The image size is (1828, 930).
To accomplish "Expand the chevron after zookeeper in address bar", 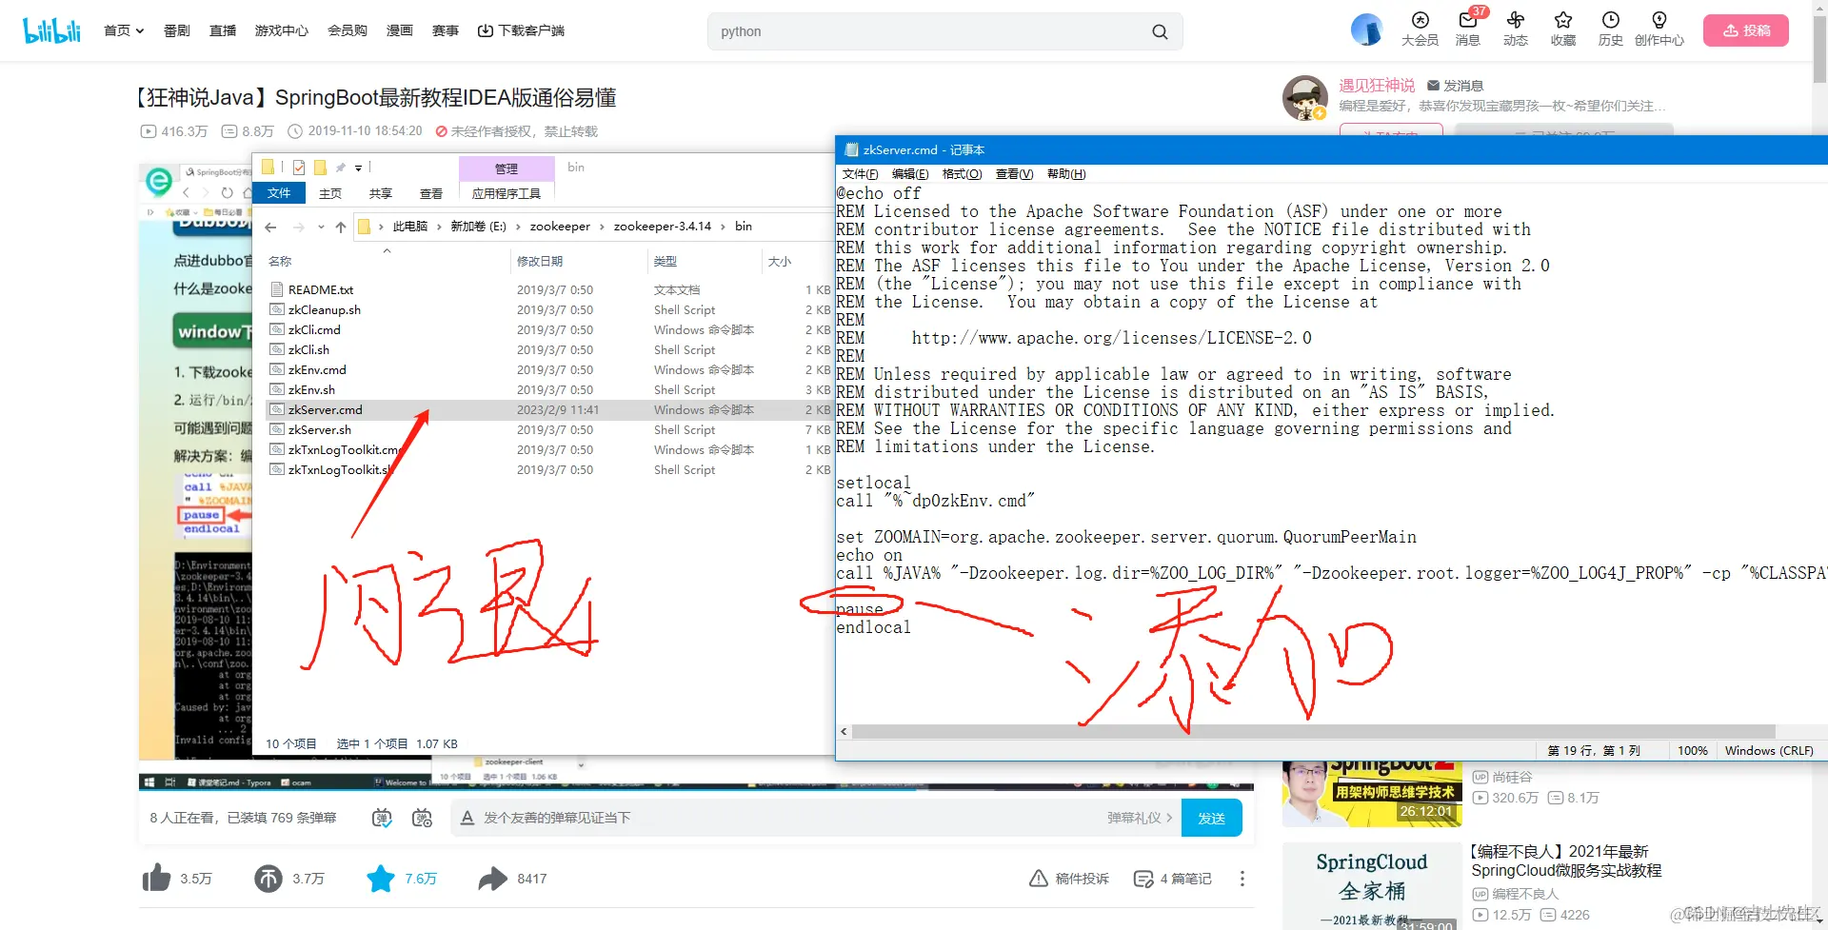I will (602, 227).
